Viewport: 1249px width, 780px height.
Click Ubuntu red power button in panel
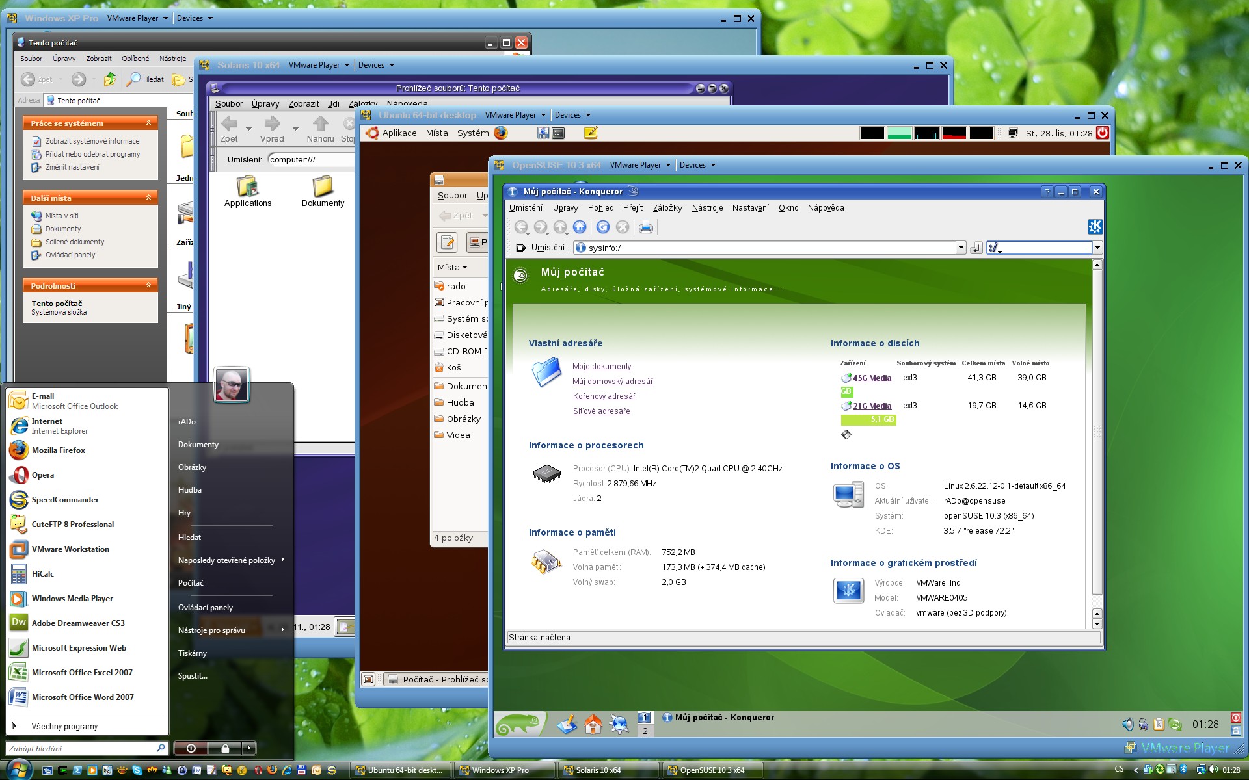[x=1102, y=133]
